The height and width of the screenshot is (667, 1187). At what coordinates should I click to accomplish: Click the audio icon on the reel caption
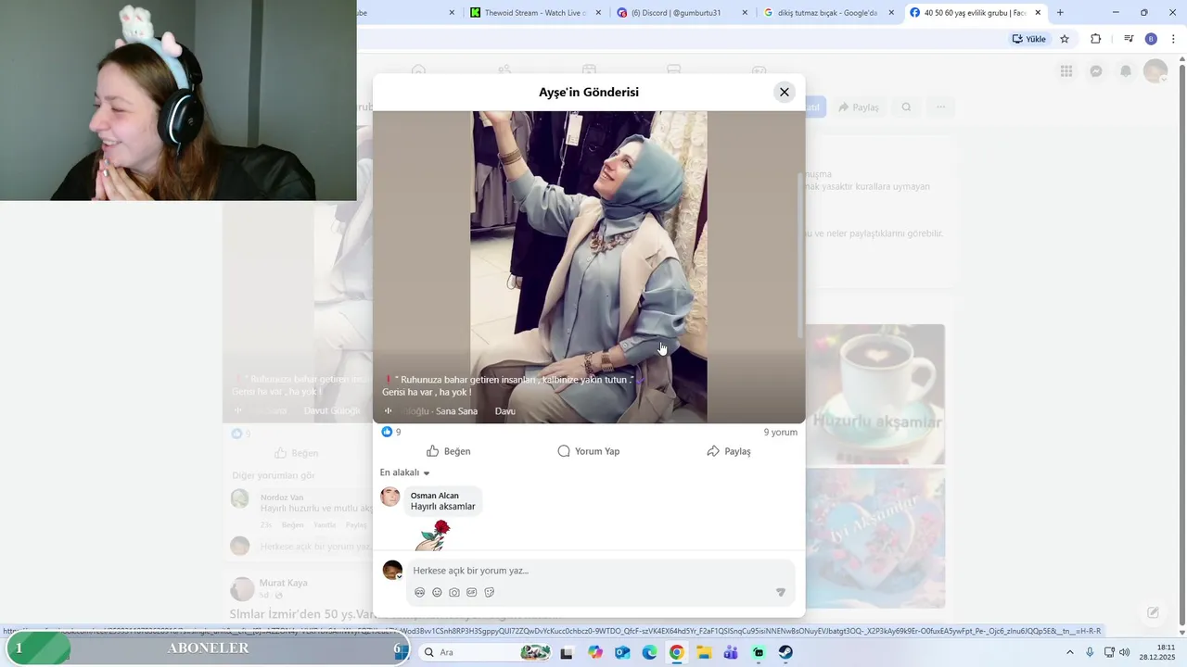pos(389,411)
